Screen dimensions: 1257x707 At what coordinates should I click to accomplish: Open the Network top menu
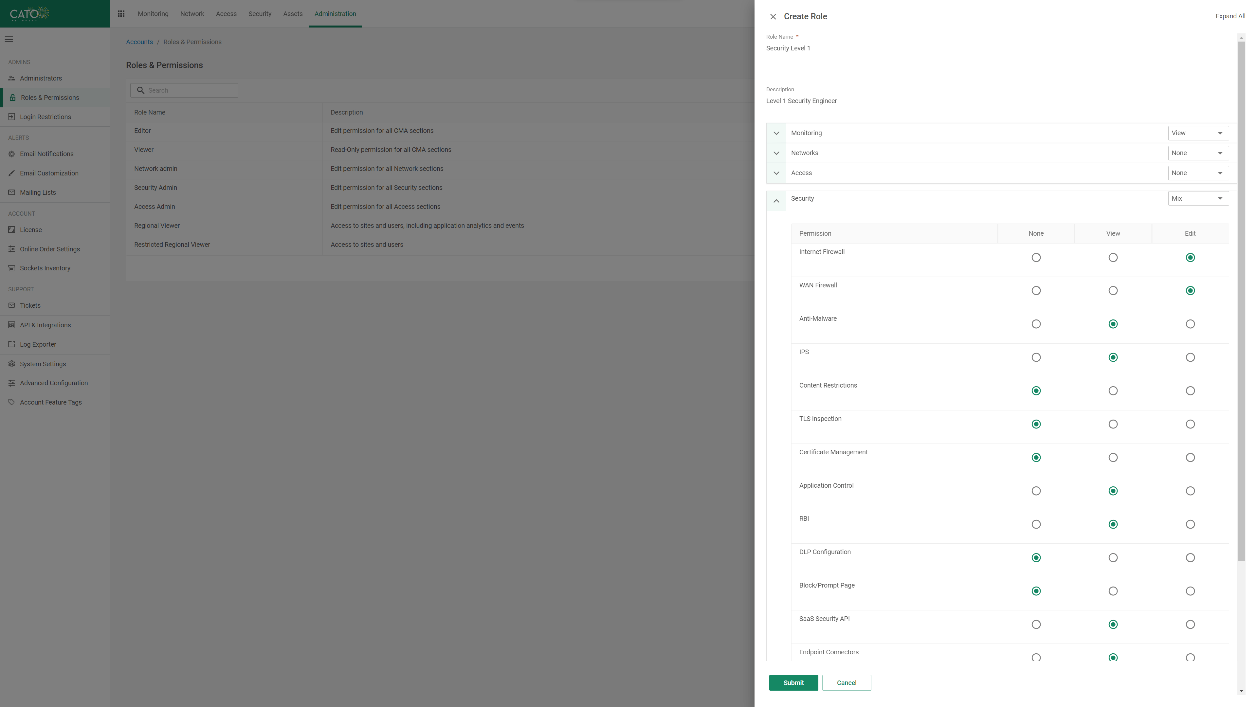[192, 14]
